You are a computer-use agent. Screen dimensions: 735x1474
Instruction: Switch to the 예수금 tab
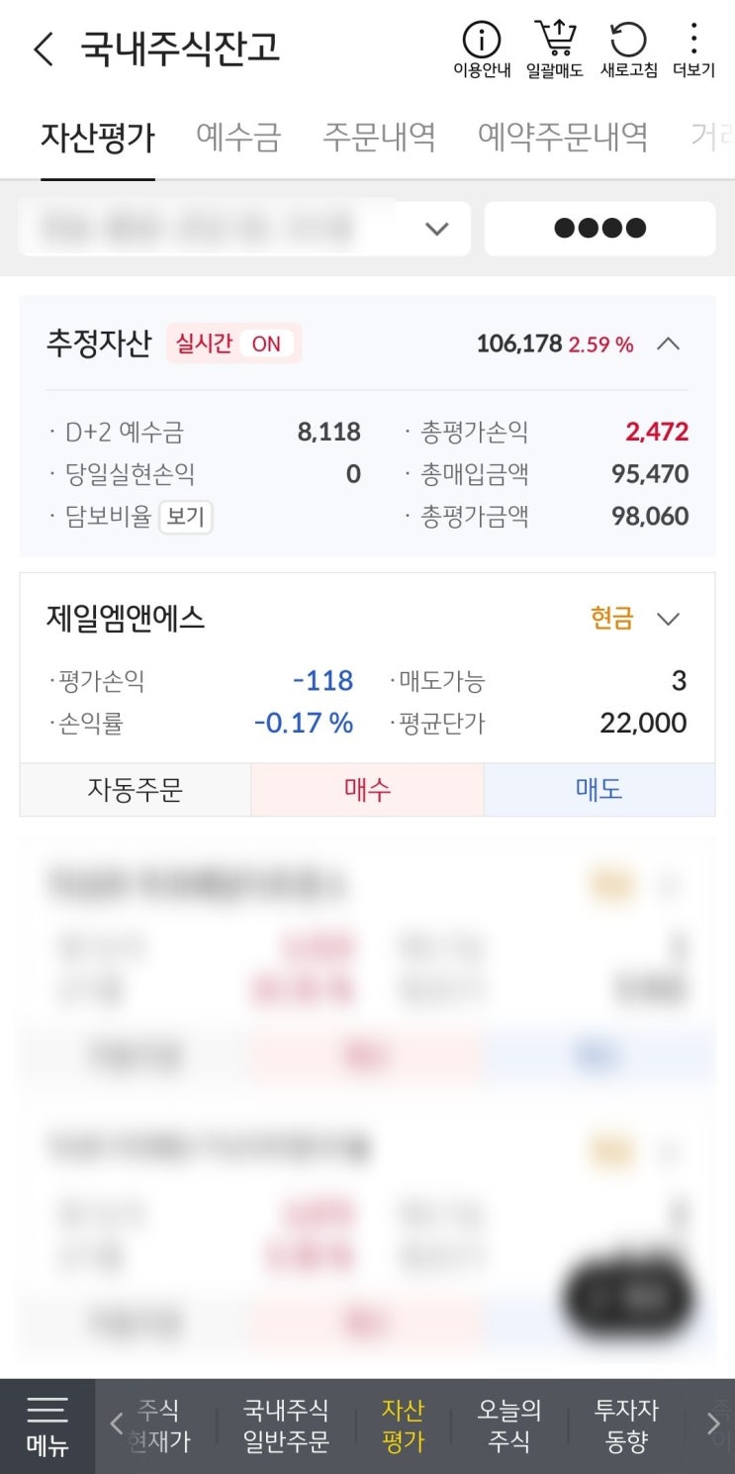tap(238, 137)
